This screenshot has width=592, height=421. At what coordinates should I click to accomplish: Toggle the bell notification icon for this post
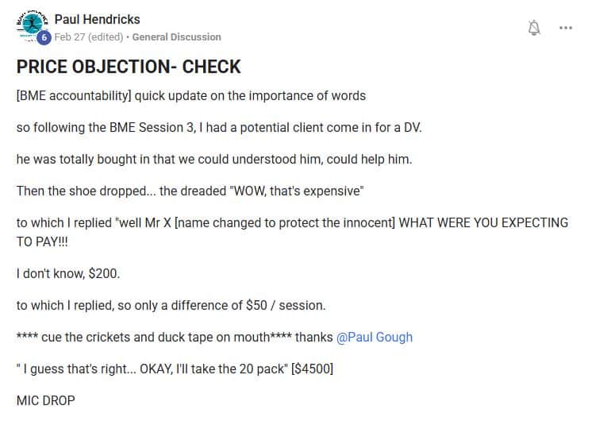(x=534, y=28)
